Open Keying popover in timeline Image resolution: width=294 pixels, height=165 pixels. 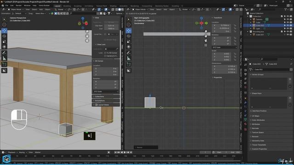23,152
